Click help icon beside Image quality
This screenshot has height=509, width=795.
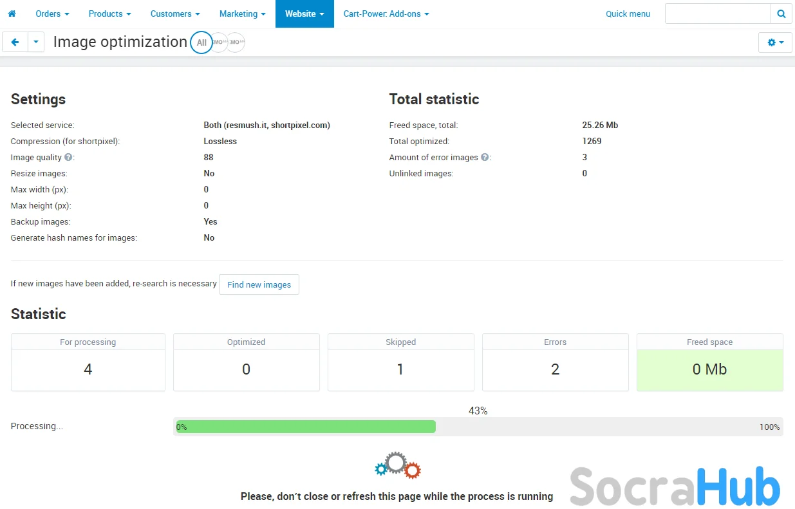click(68, 157)
